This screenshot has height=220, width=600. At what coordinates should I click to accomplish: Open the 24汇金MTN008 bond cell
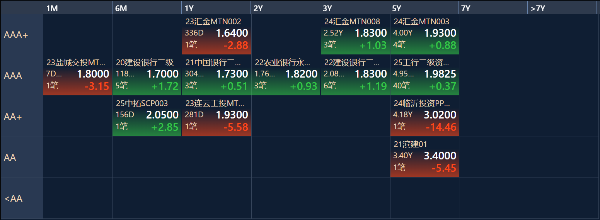click(355, 35)
